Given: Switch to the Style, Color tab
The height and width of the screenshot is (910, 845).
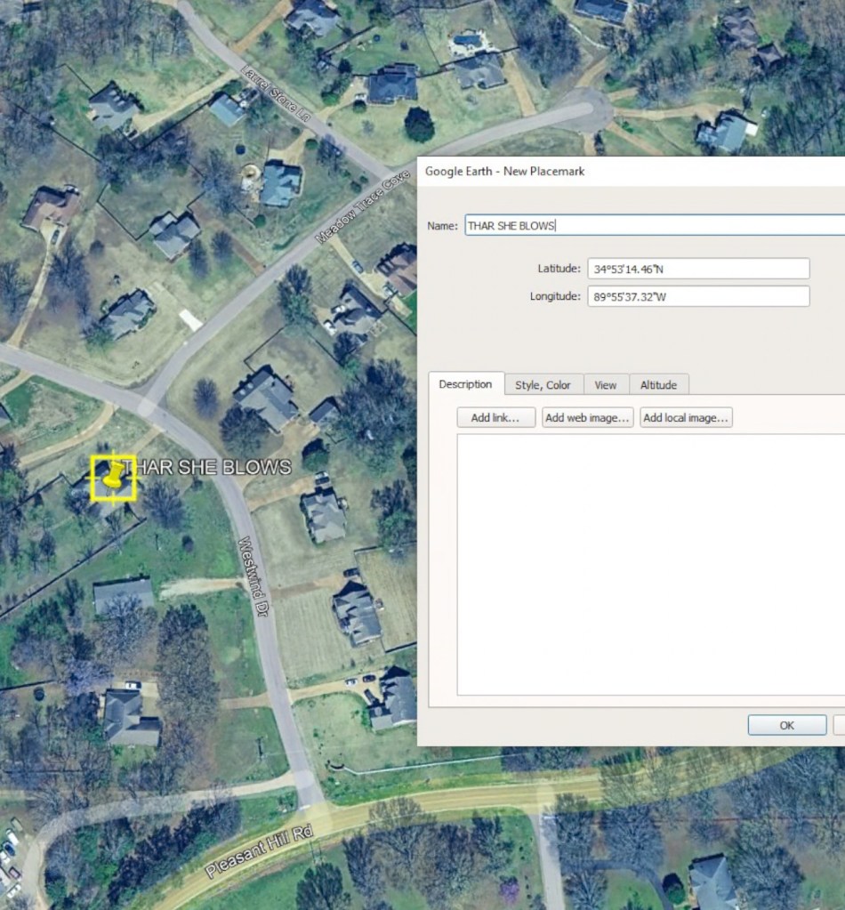Looking at the screenshot, I should point(543,385).
